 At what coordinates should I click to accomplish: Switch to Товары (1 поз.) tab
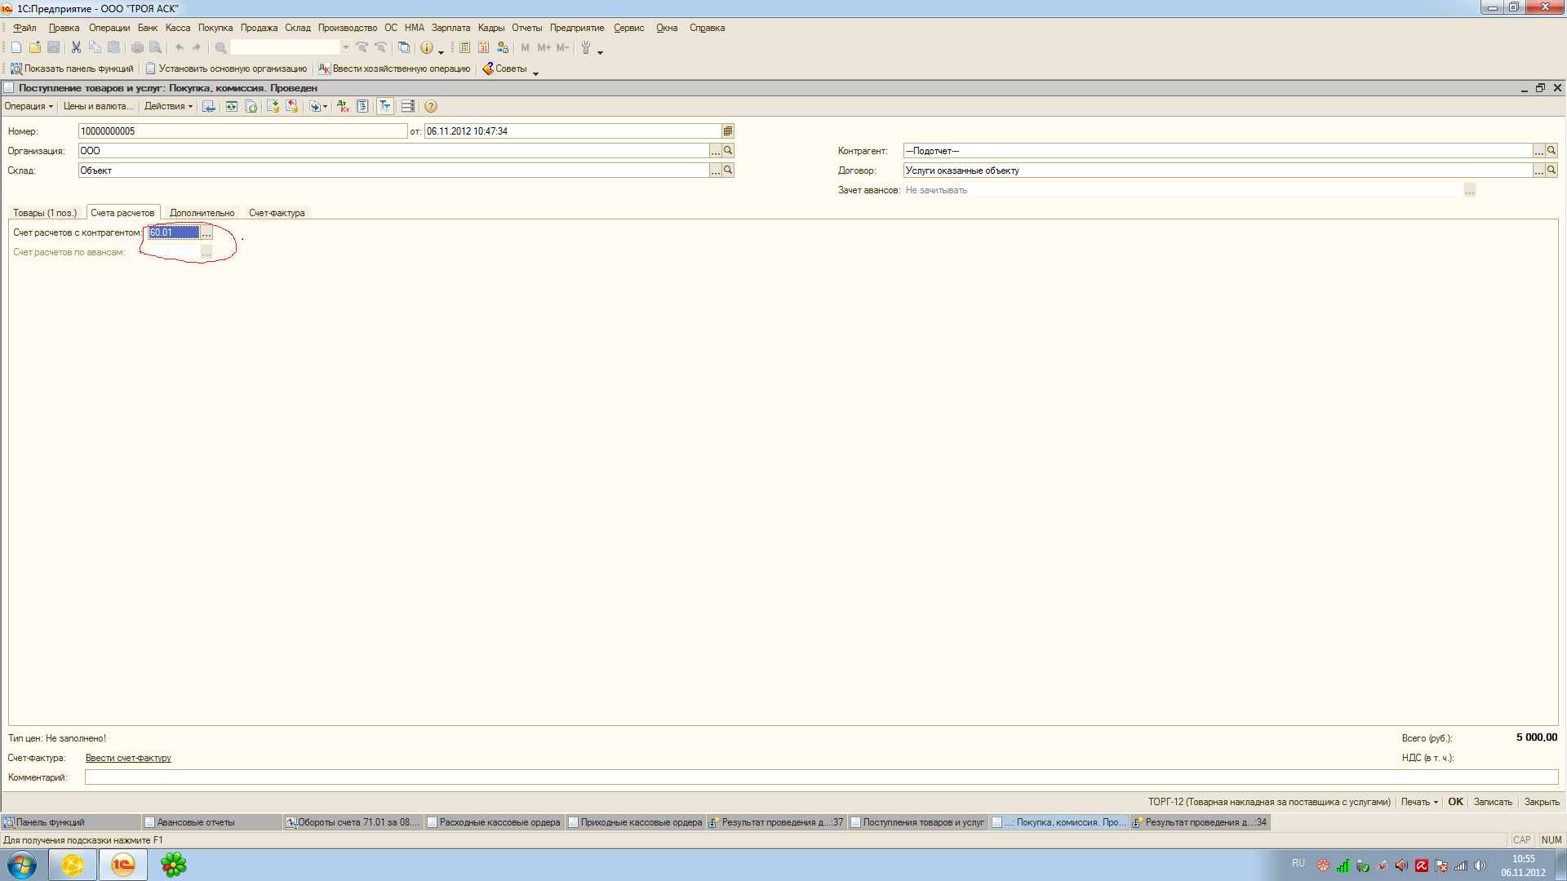point(45,213)
